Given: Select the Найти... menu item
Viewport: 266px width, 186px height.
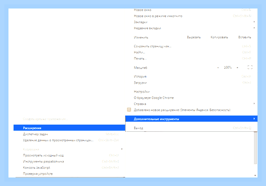Looking at the screenshot, I should coord(191,53).
